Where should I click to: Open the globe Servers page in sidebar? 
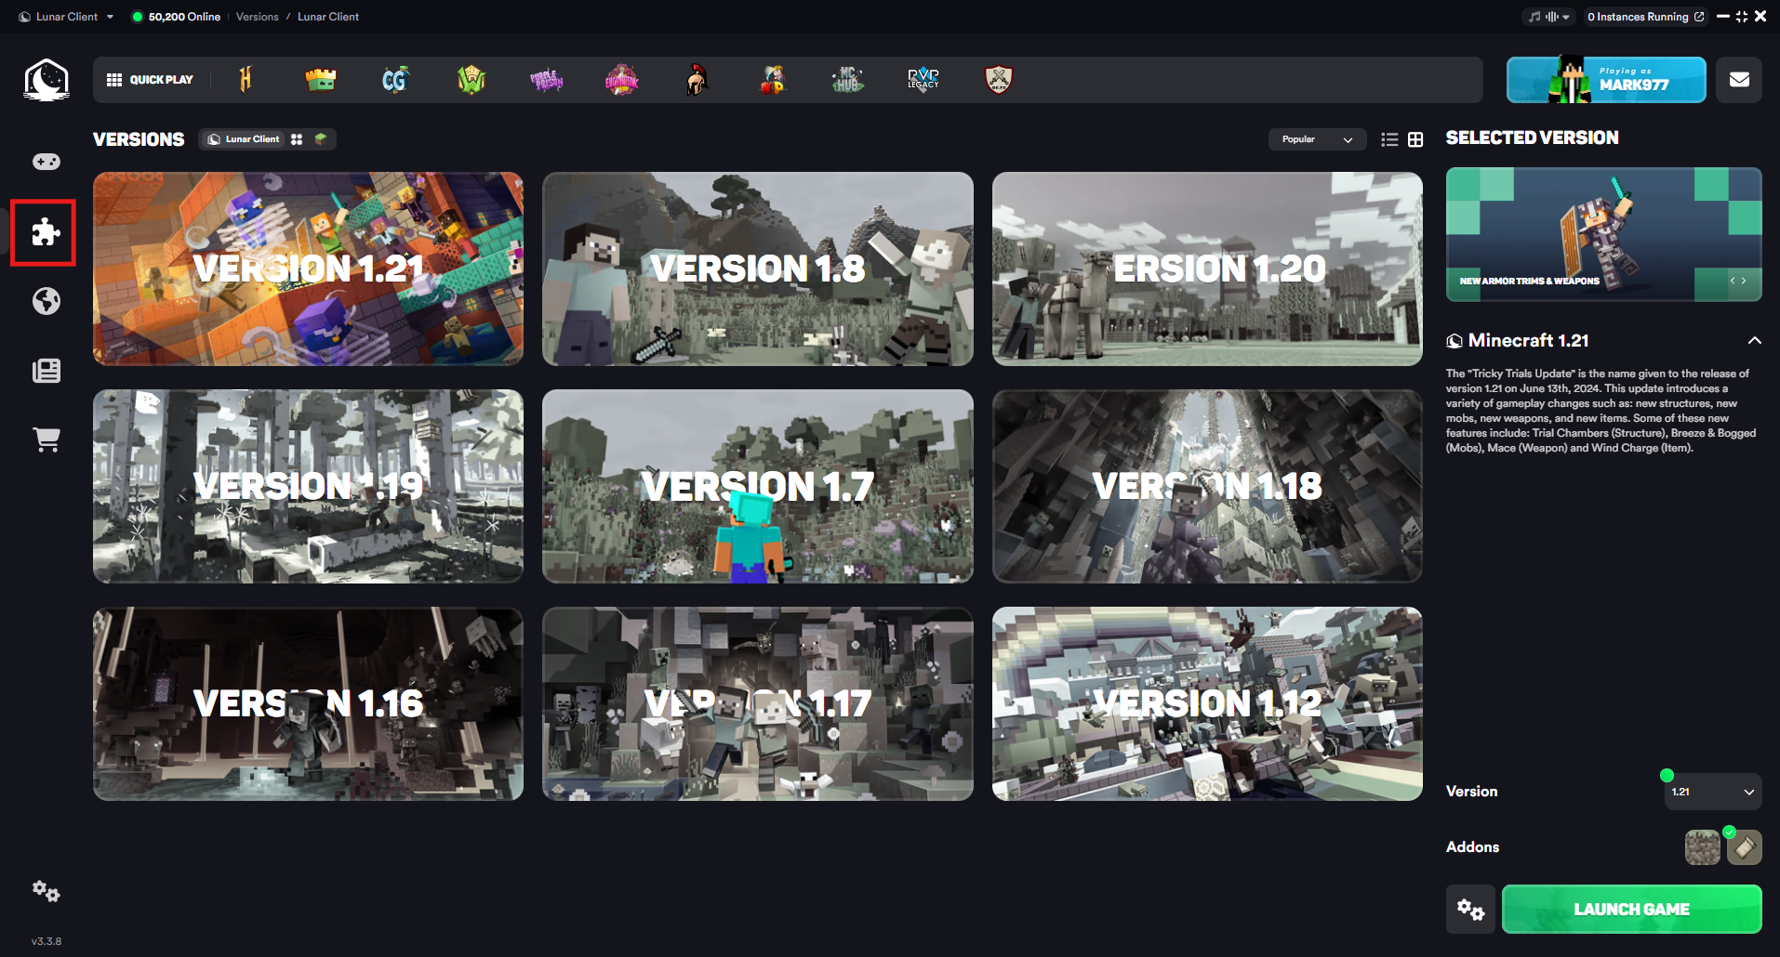point(46,301)
